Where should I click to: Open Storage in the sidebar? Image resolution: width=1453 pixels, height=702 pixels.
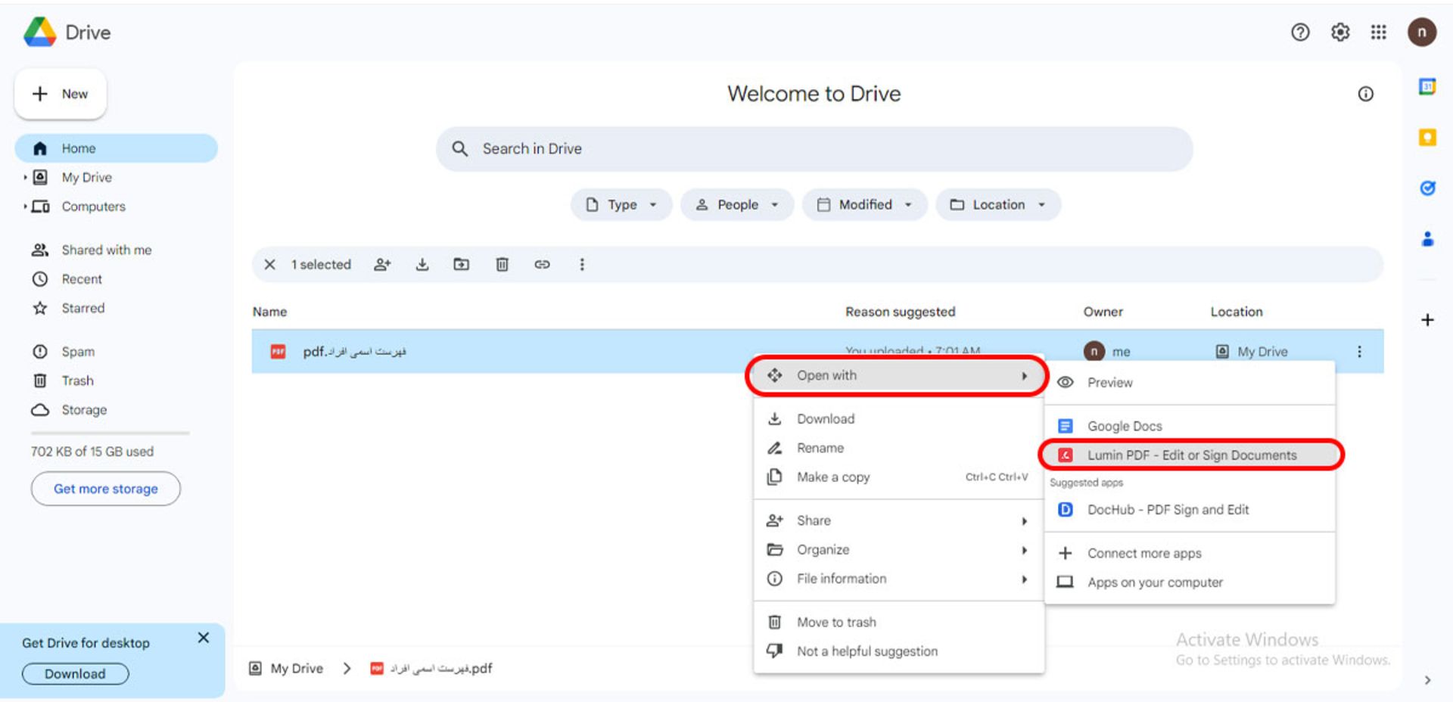117,410
